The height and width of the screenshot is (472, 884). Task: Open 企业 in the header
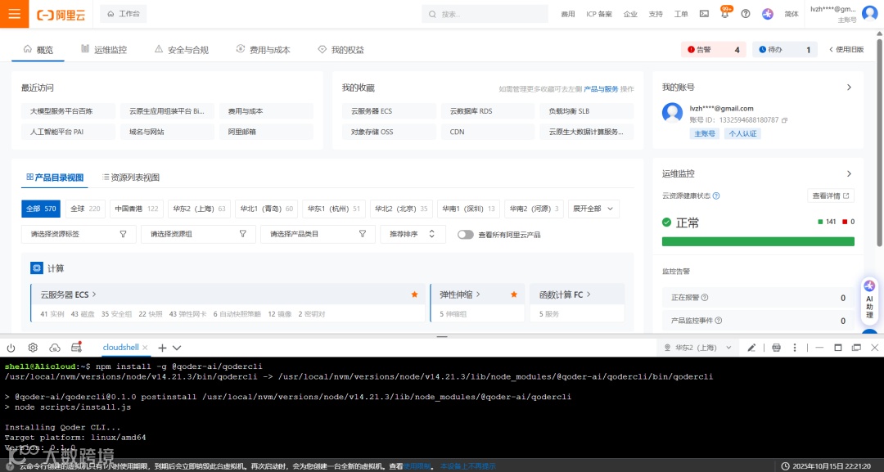630,14
